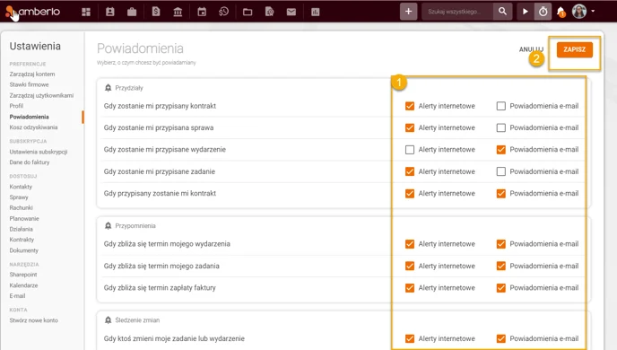Open the mail envelope icon
The image size is (617, 350).
(291, 12)
